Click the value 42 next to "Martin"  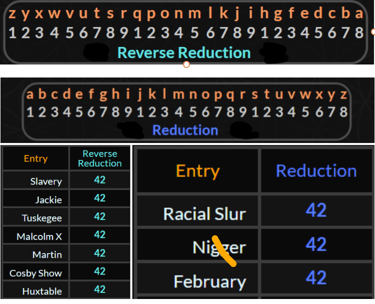(100, 253)
